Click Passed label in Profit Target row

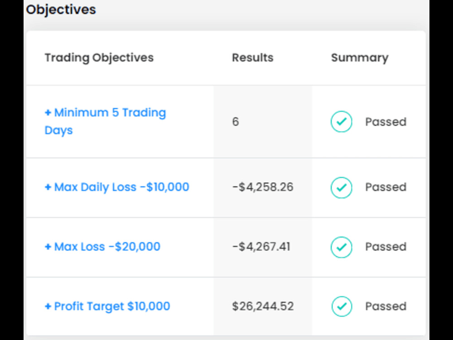[386, 306]
